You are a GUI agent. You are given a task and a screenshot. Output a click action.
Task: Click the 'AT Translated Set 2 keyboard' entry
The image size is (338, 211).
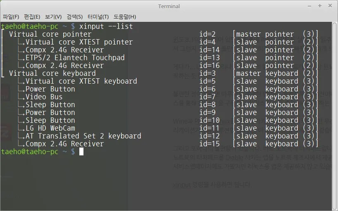point(83,136)
